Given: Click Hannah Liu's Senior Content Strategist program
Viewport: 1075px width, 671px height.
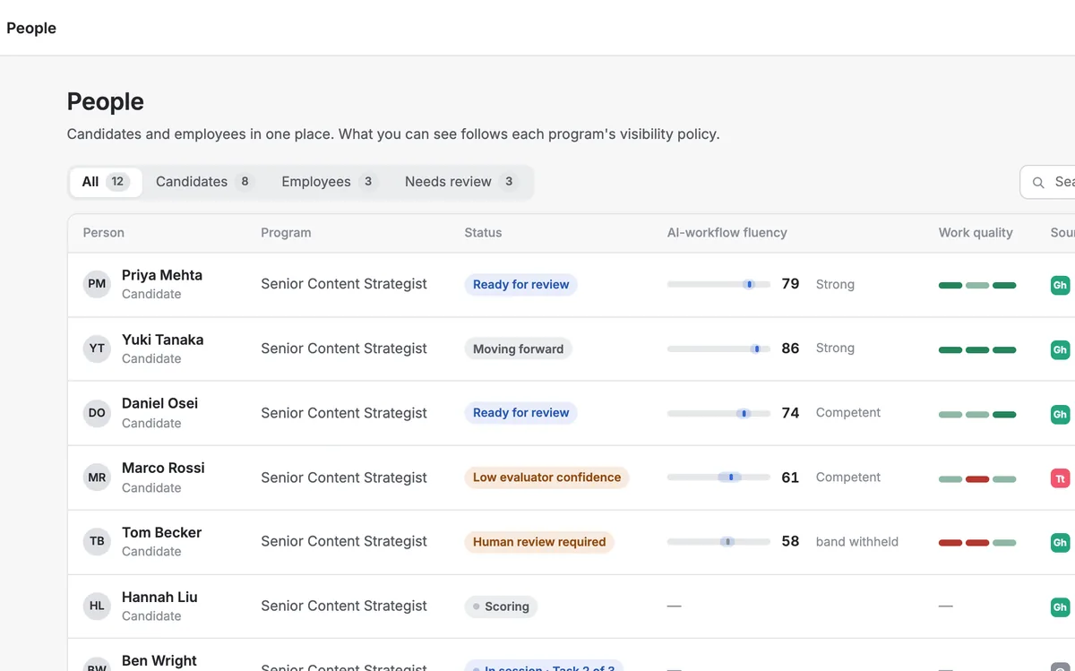Looking at the screenshot, I should click(x=344, y=606).
